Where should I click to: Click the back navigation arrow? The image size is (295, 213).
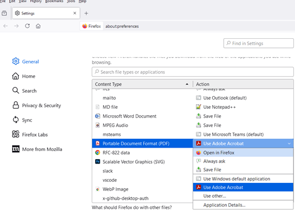pos(6,26)
